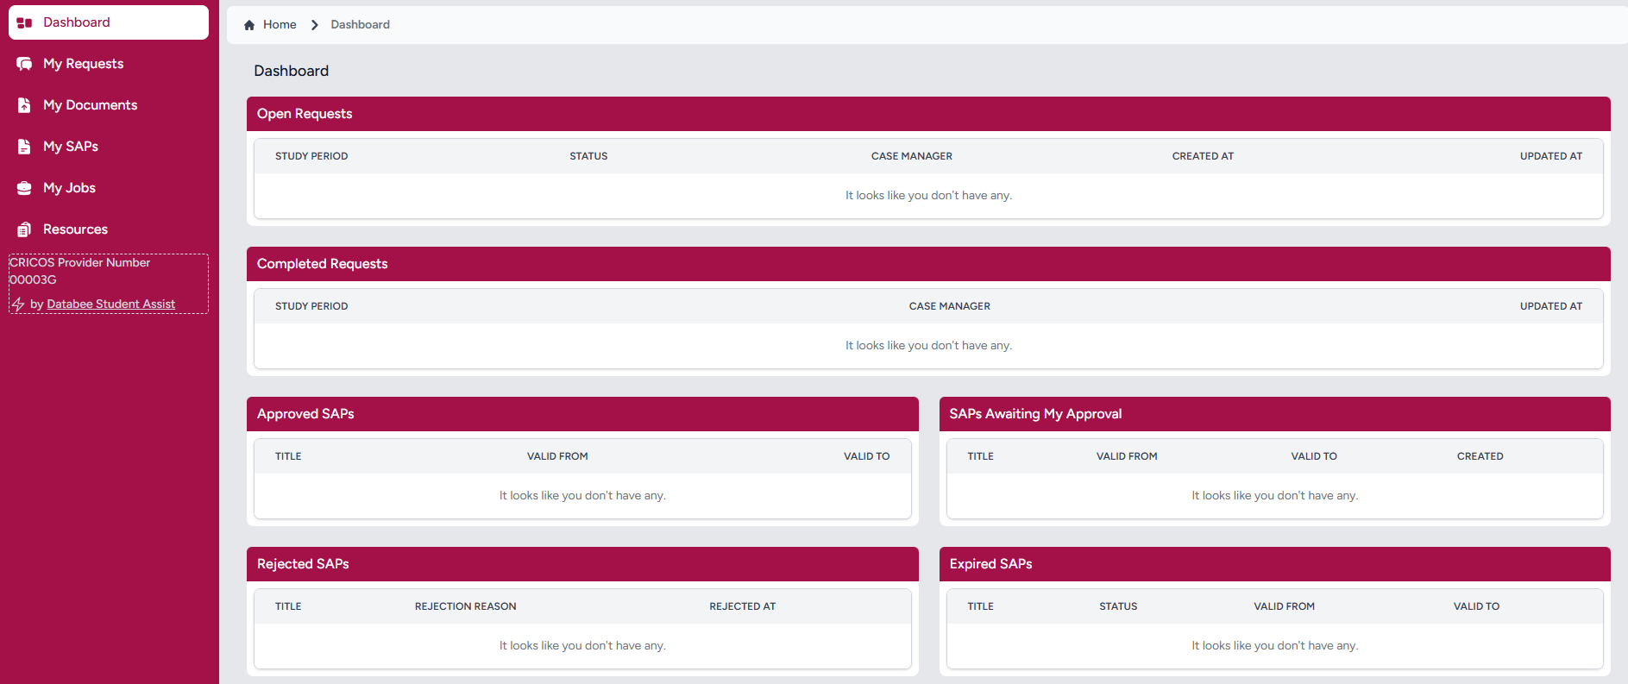The height and width of the screenshot is (684, 1628).
Task: Click UPDATED AT column in Open Requests
Action: coord(1551,156)
